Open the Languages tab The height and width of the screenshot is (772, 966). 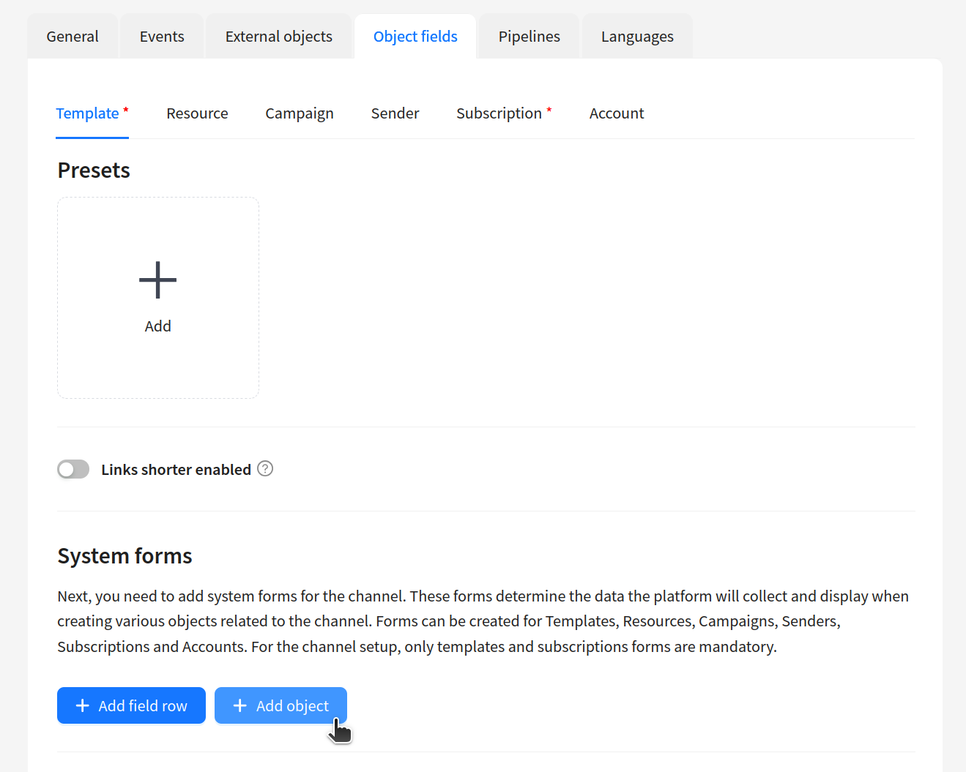637,37
